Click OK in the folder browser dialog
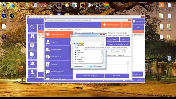This screenshot has height=99, width=176. [91, 66]
